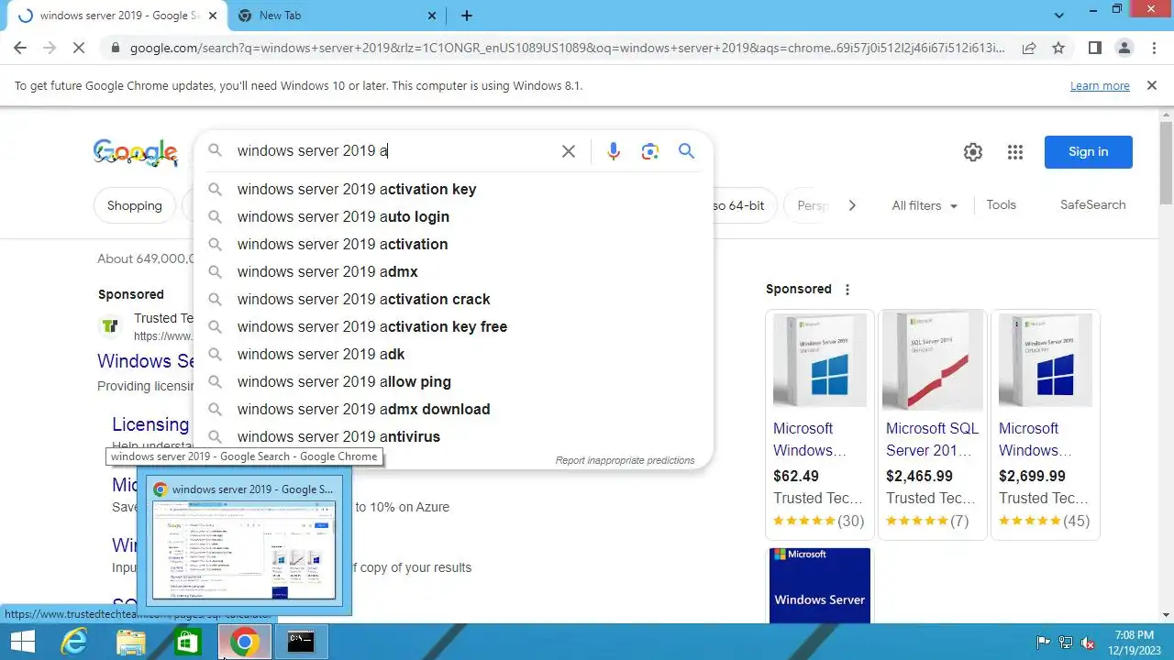Choose suggestion 'windows server 2019 antivirus'

453,436
